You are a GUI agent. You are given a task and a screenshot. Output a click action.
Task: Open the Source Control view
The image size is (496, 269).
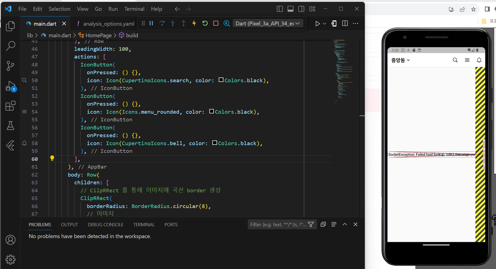[x=10, y=66]
